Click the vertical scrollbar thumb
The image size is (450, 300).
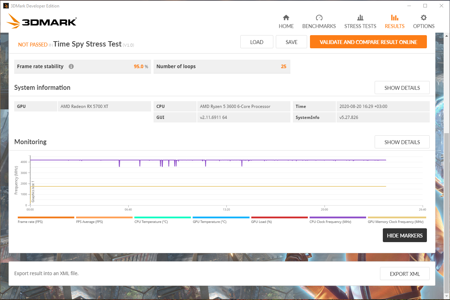[447, 213]
